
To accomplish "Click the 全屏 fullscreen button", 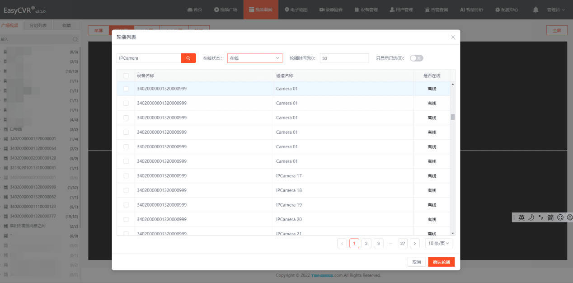I will click(556, 30).
